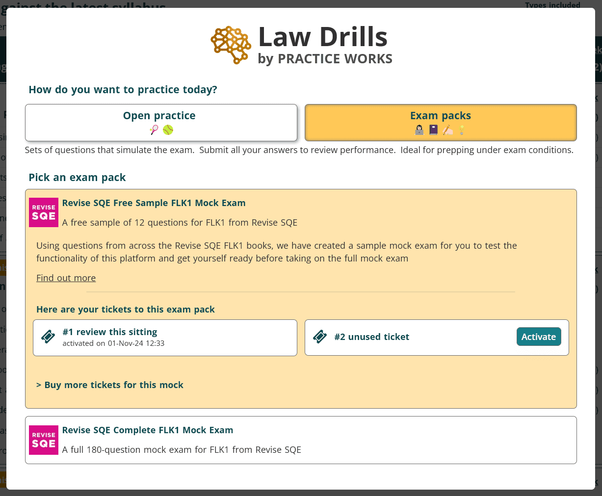
Task: Click the ticket icon beside "#2 unused ticket"
Action: tap(320, 337)
